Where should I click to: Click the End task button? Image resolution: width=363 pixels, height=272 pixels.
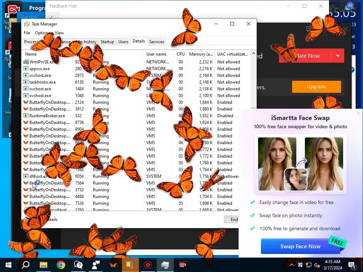(x=231, y=220)
